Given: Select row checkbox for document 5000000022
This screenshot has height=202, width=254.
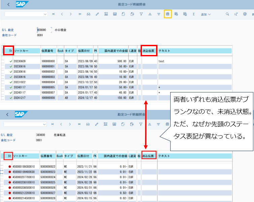Looking at the screenshot, I should [3, 167].
